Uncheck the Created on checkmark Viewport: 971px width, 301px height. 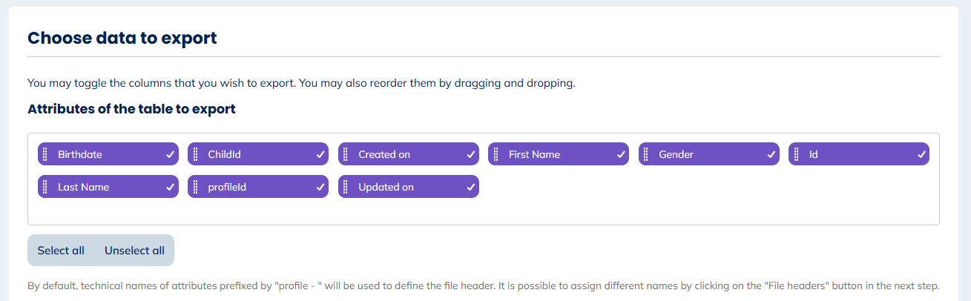[x=470, y=154]
